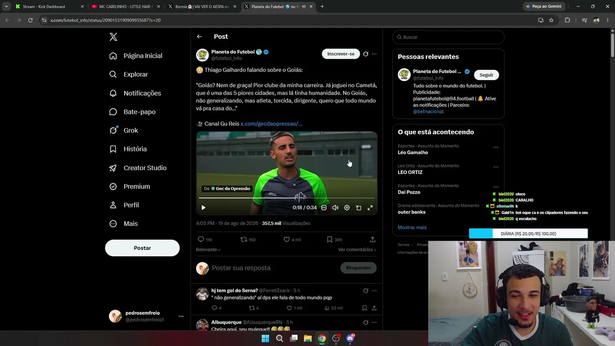Switch to the MC CABELINHO YouTube tab
This screenshot has width=615, height=346.
[126, 7]
